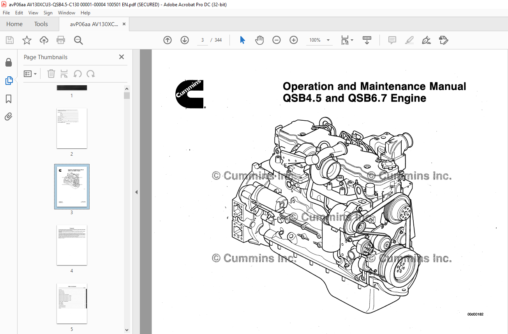Image resolution: width=508 pixels, height=334 pixels.
Task: Click the Cummins logo on the page
Action: 190,94
